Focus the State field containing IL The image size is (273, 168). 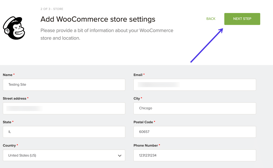64,132
